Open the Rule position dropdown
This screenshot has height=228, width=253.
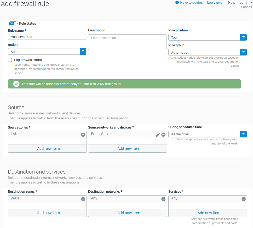coord(243,37)
